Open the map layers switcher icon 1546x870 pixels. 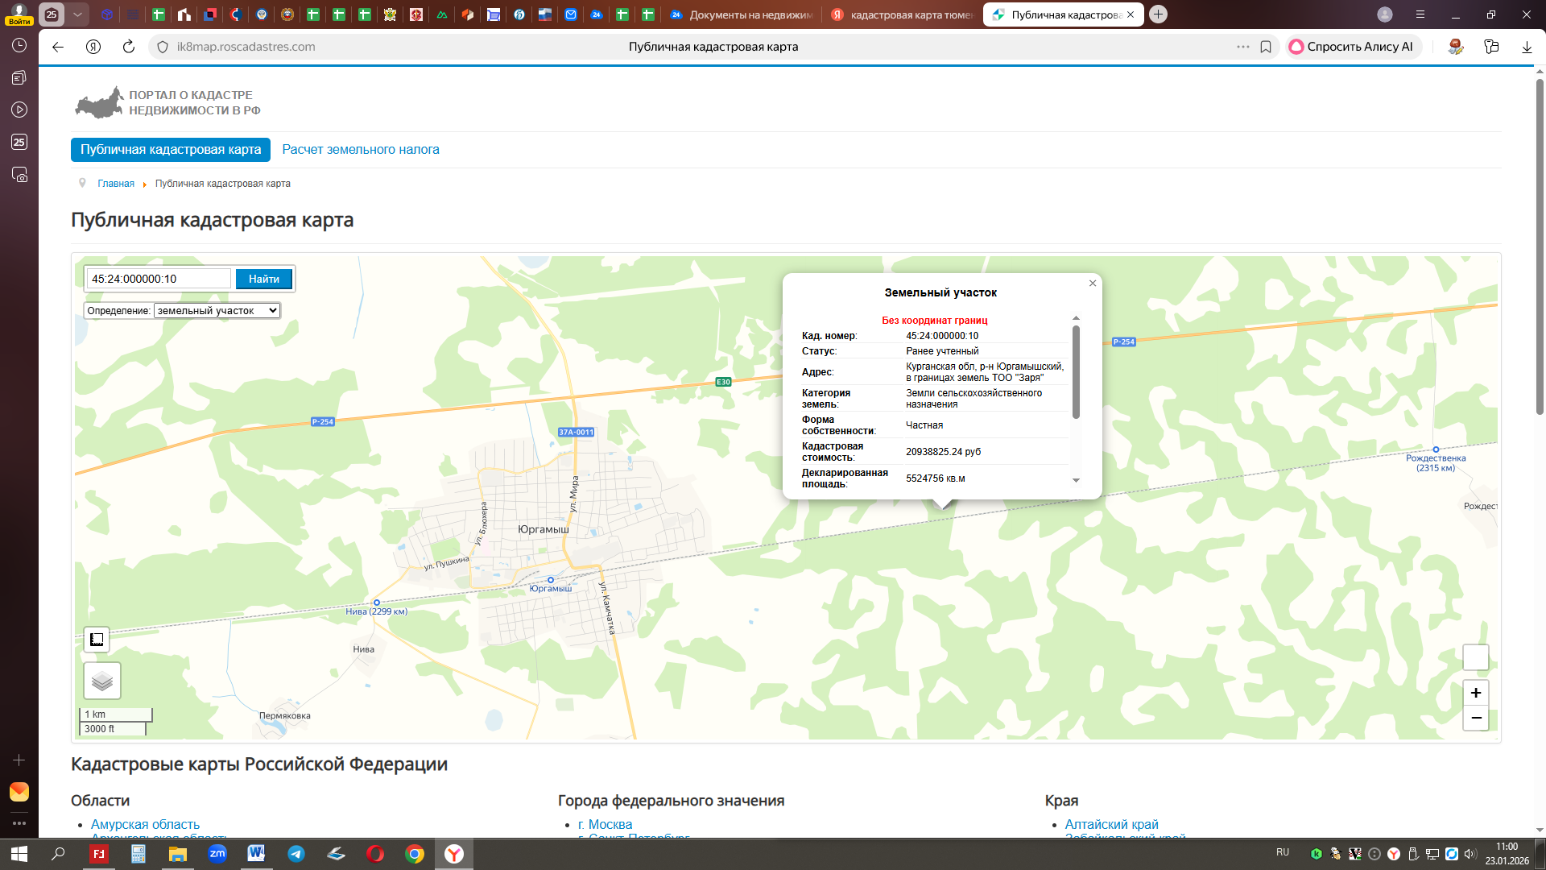pos(102,681)
